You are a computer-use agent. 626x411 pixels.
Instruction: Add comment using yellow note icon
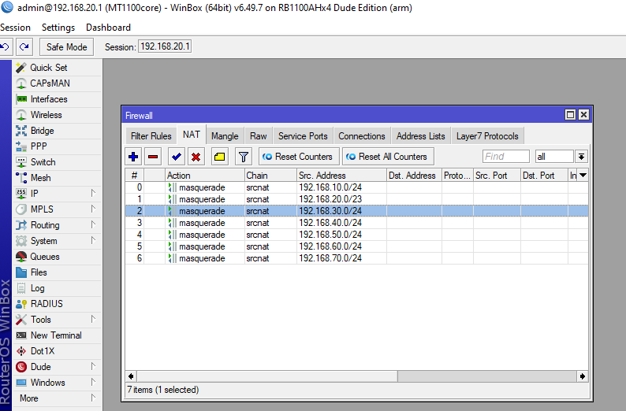pyautogui.click(x=219, y=157)
